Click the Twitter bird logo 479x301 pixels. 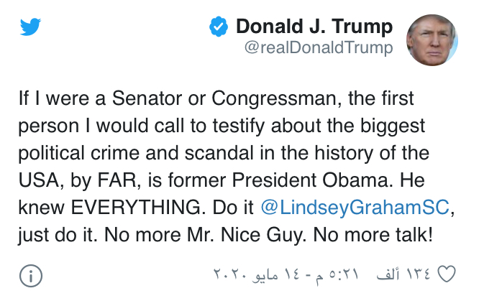[x=30, y=28]
